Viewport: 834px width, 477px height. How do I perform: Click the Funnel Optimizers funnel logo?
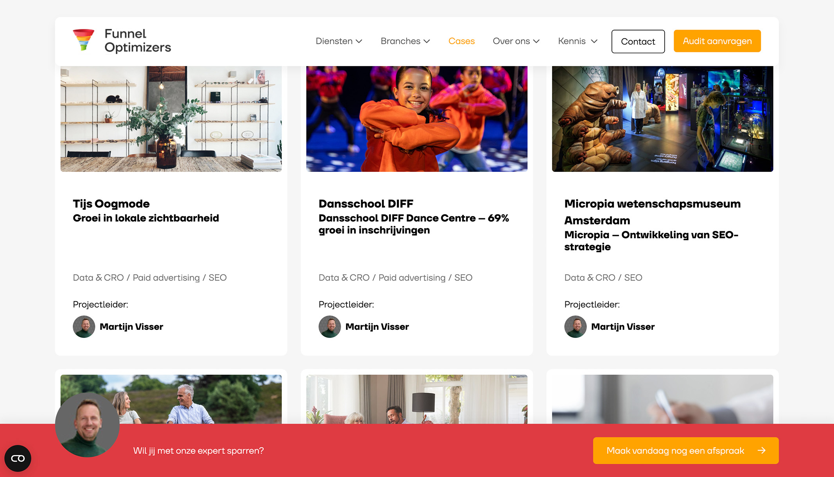[83, 40]
